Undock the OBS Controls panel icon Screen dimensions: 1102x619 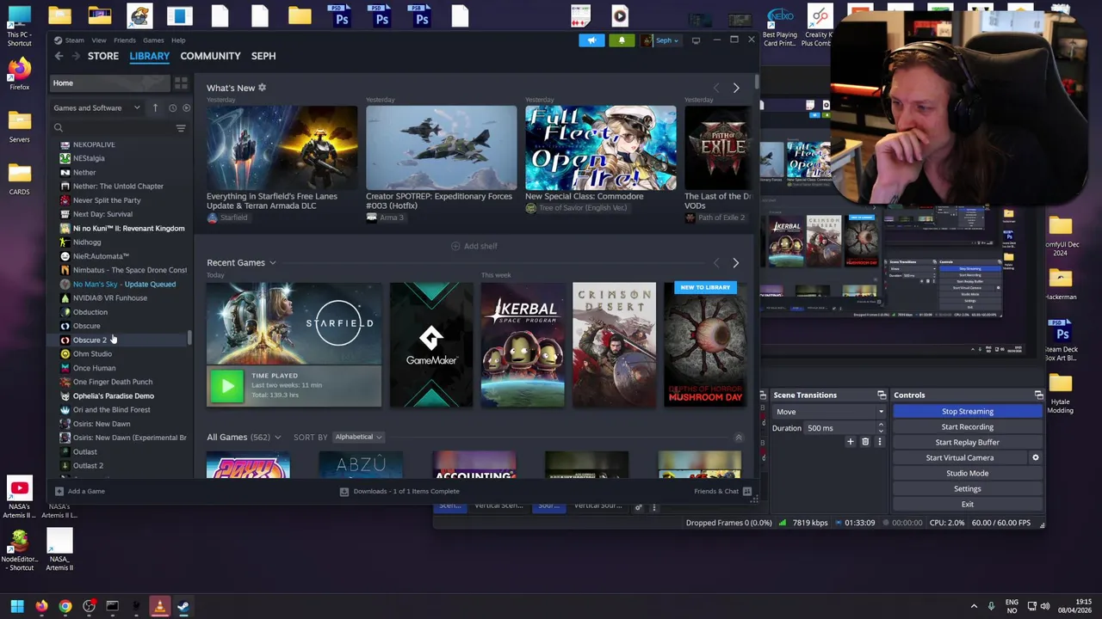pos(1038,395)
